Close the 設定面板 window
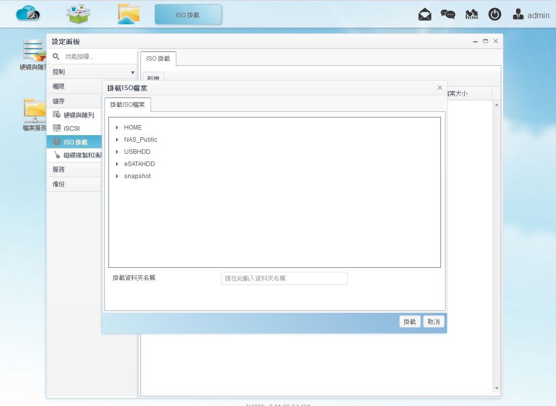556x406 pixels. 496,41
